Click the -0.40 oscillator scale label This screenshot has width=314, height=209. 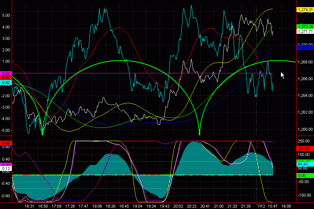coord(5,183)
